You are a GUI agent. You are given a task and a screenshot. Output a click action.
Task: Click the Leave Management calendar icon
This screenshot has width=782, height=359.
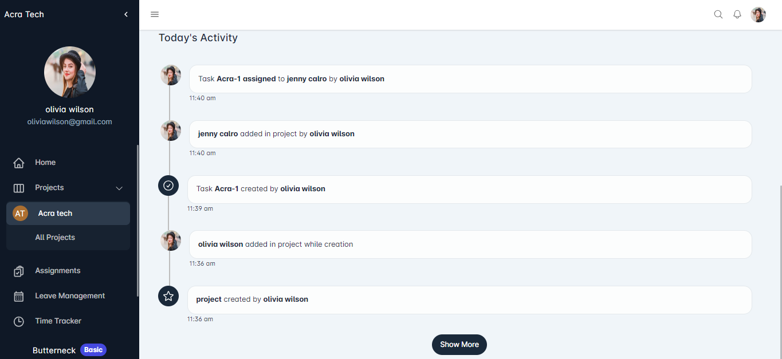[x=19, y=296]
